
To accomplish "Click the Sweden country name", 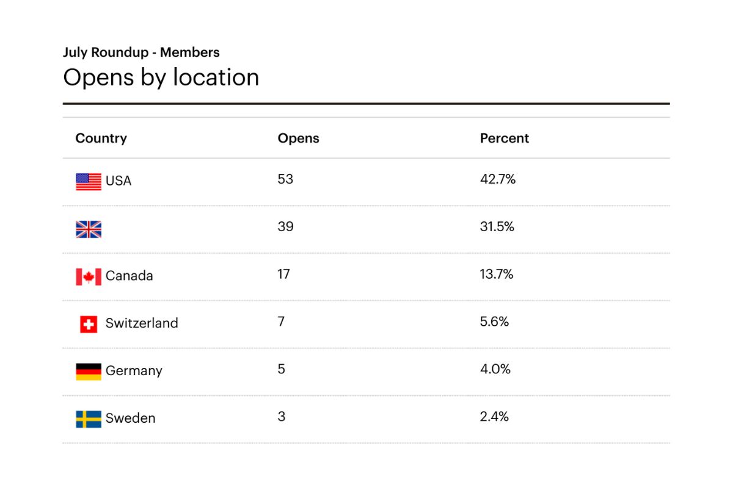I will point(131,418).
